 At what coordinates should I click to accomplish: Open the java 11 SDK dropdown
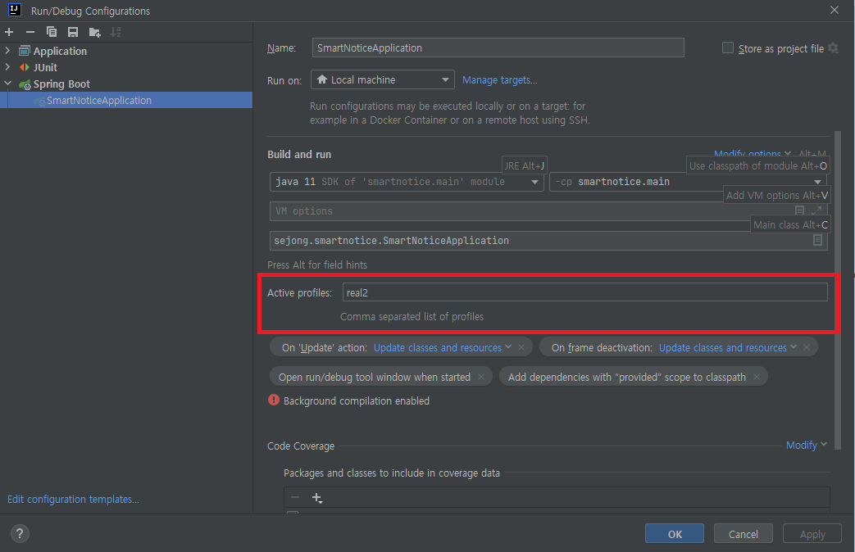click(x=407, y=182)
